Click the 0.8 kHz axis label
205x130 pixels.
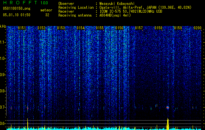(3, 91)
